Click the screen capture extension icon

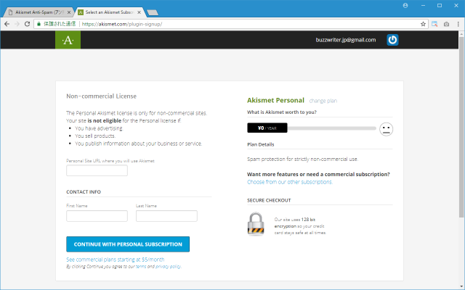(x=434, y=24)
